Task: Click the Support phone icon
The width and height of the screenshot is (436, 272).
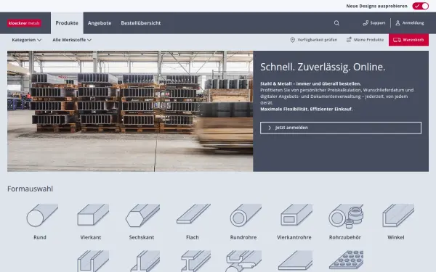Action: (x=366, y=23)
